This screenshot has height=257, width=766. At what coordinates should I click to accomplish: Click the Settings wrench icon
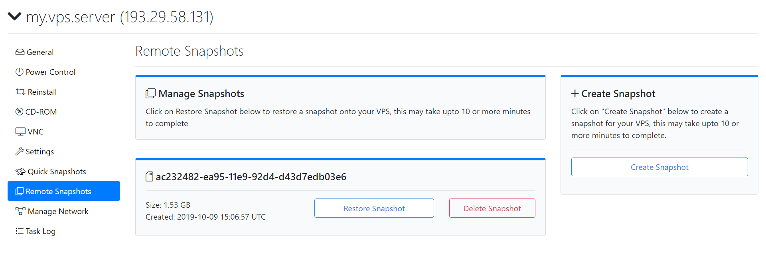(x=19, y=152)
